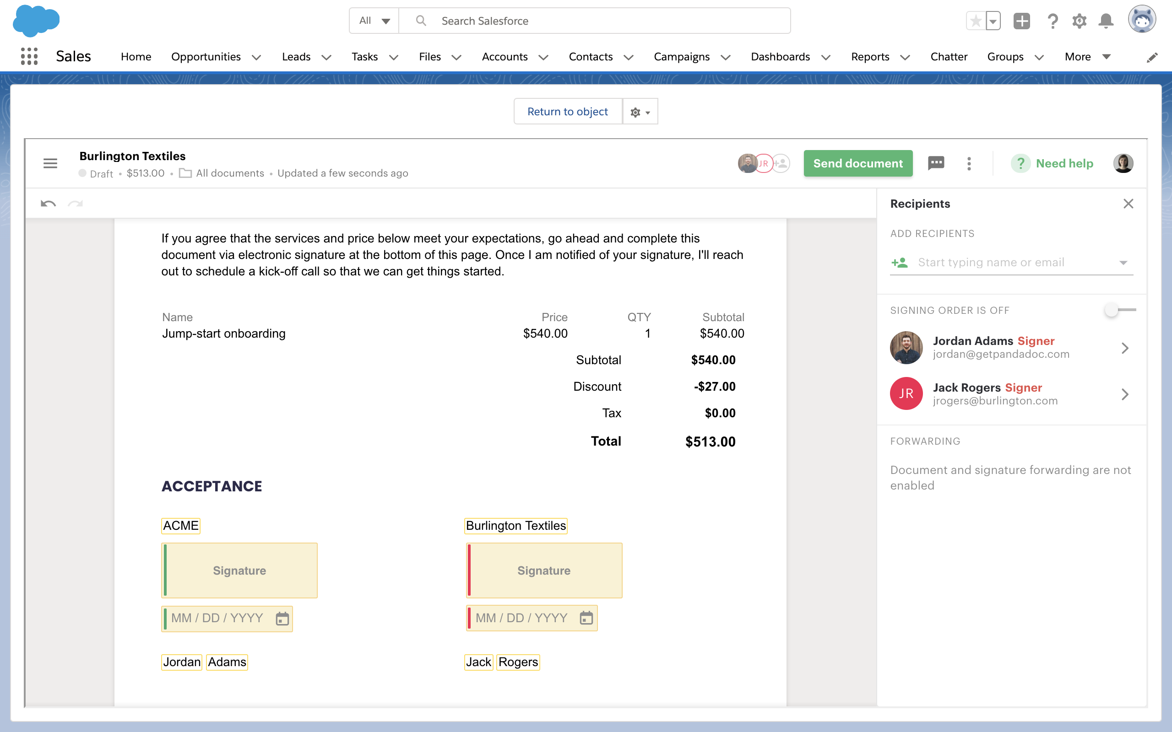Open the document comments chat icon

pos(936,163)
